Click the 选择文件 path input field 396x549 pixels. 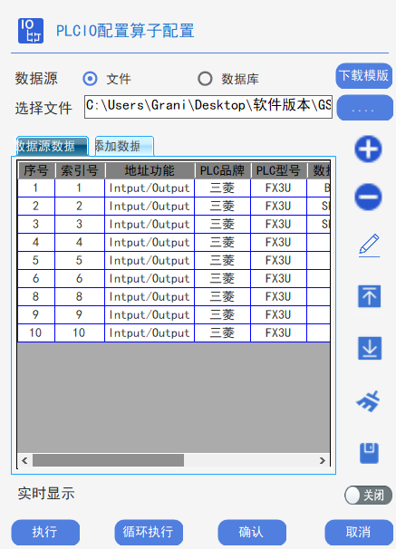208,106
